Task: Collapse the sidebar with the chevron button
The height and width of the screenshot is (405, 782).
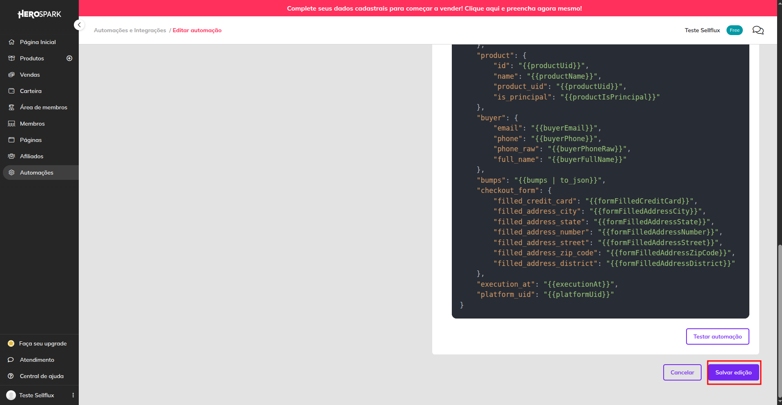Action: [x=79, y=25]
